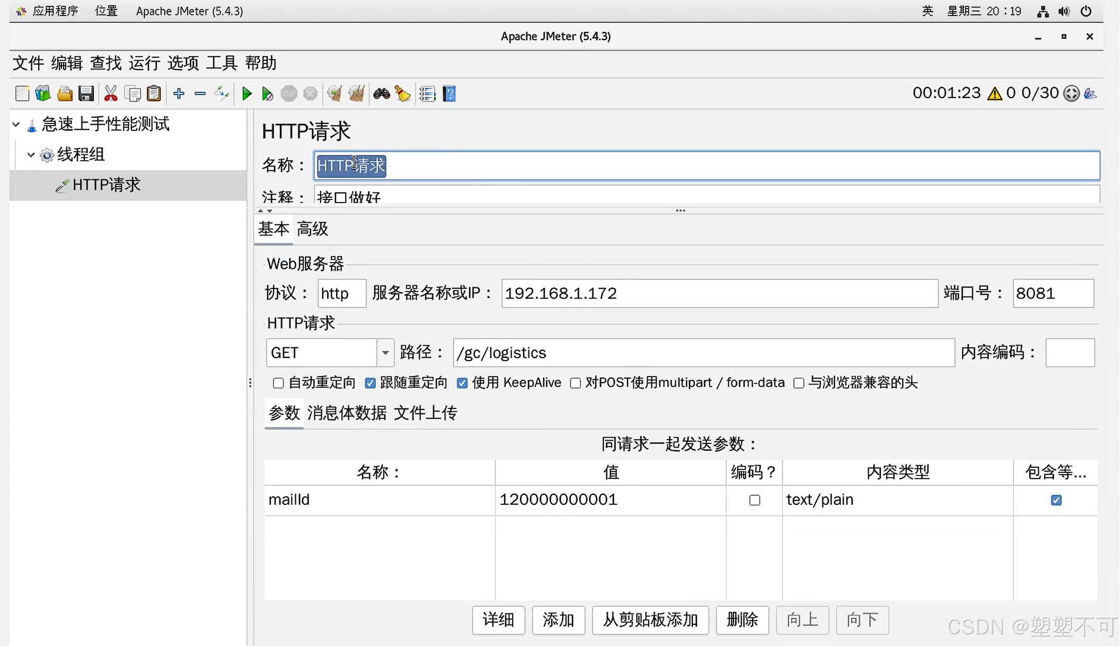Screen dimensions: 1120x646
Task: Click the 路径 input field
Action: click(703, 353)
